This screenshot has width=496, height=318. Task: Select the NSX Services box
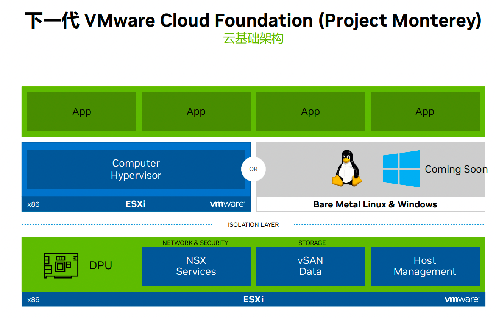point(196,267)
